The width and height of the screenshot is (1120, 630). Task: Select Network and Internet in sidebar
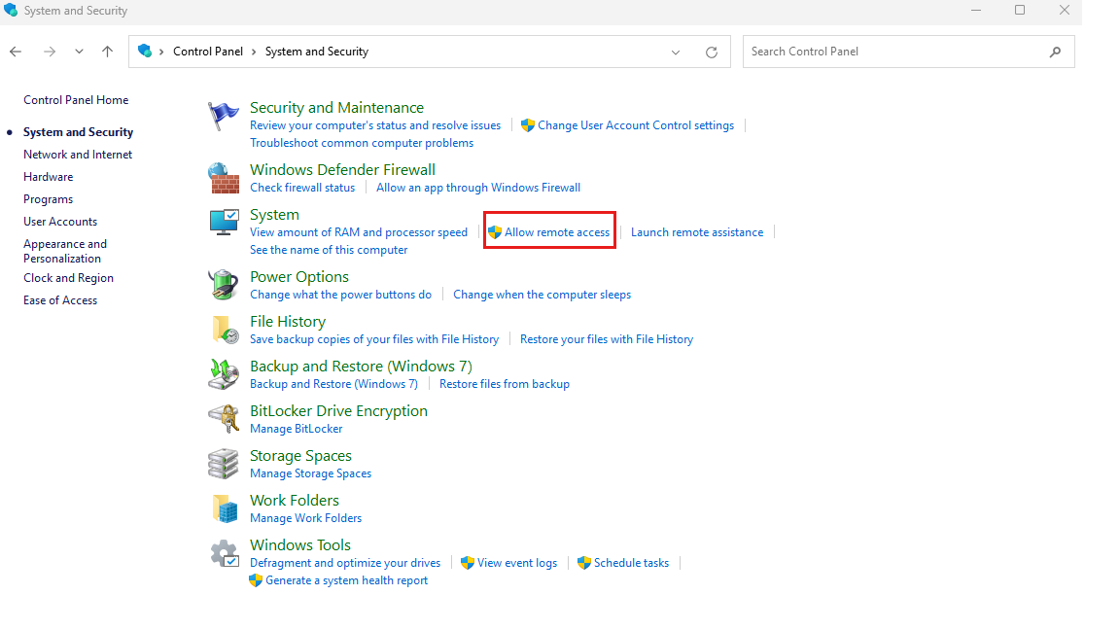pos(78,155)
